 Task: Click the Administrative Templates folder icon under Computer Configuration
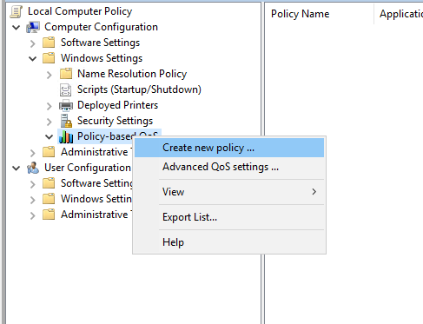click(49, 152)
